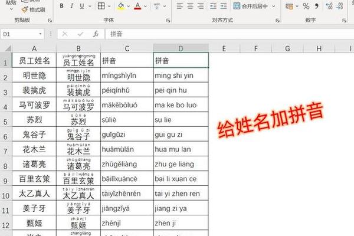Select cell C3 containing péiqínhǔ

click(x=127, y=90)
